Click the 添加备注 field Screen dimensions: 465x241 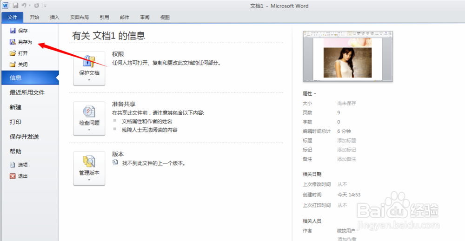coord(346,159)
